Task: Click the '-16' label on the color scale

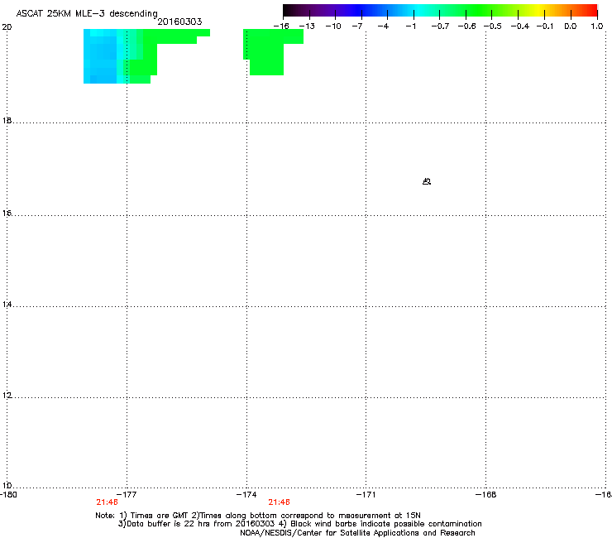Action: click(x=281, y=26)
